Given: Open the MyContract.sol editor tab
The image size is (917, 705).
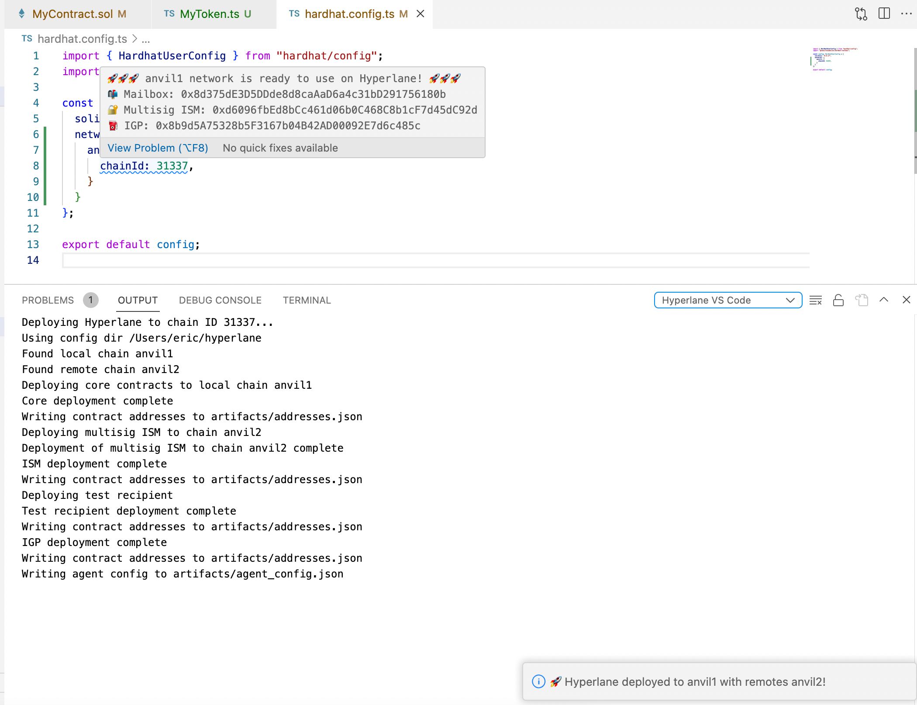Looking at the screenshot, I should [x=78, y=14].
